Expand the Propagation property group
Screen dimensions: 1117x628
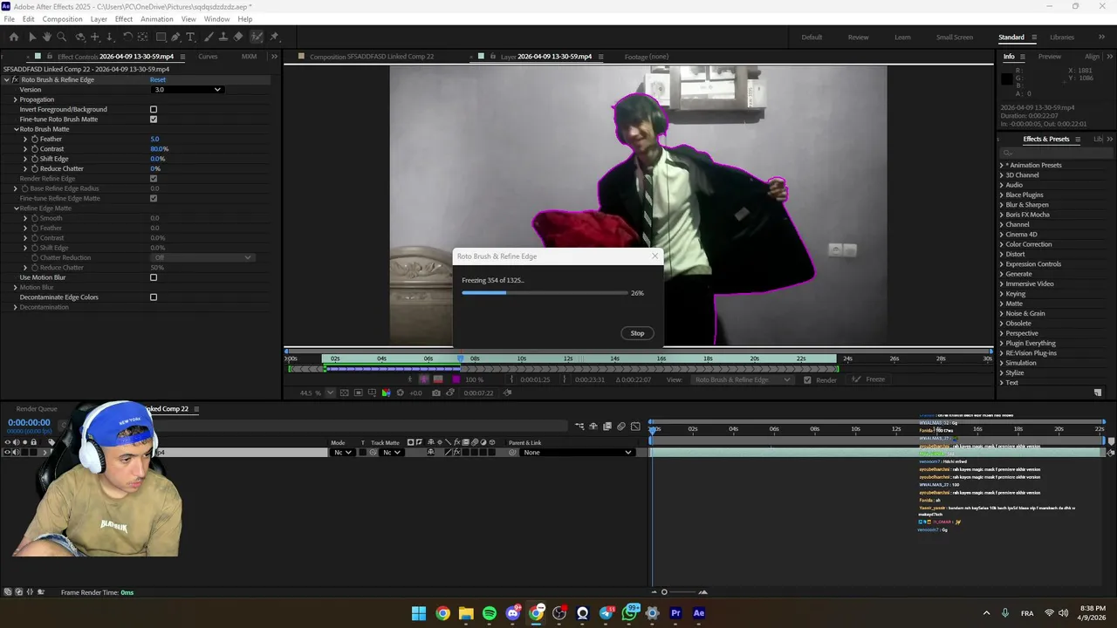point(15,99)
